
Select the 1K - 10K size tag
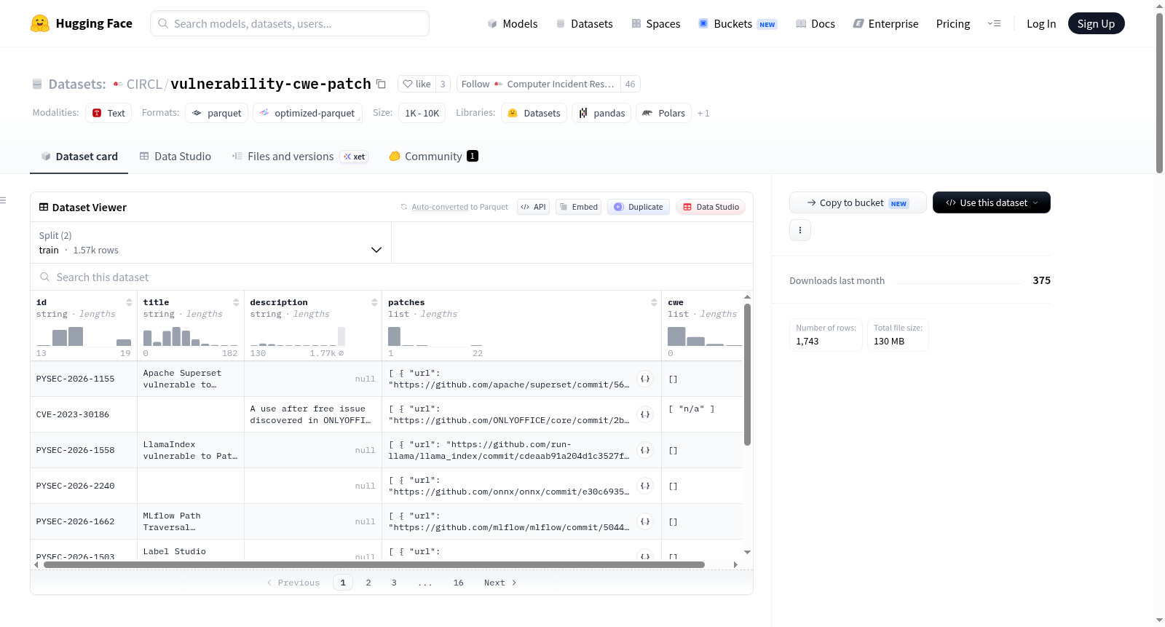point(422,113)
